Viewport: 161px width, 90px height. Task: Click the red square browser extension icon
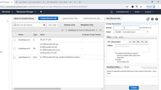(137, 7)
